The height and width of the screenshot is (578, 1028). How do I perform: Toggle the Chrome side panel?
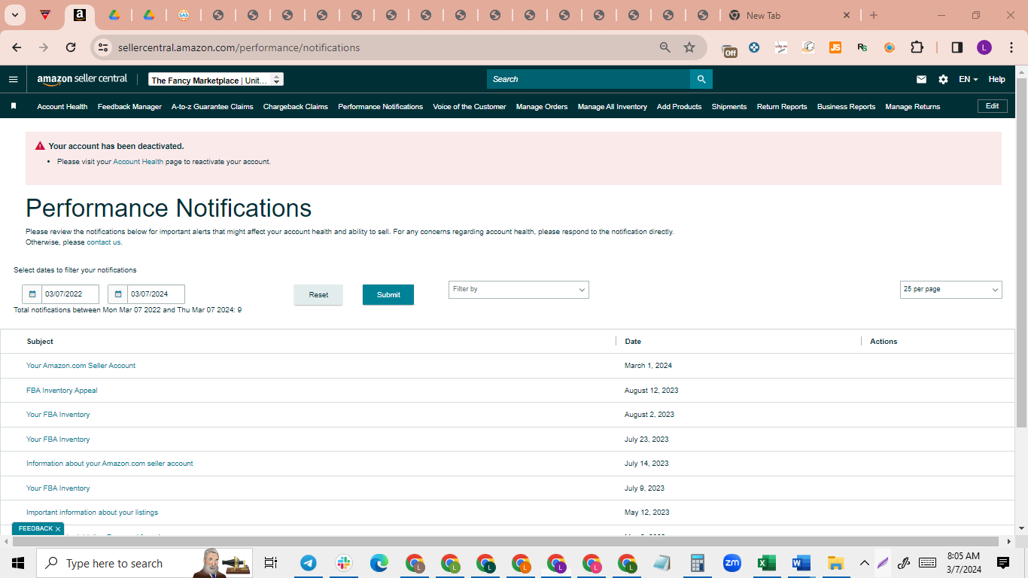coord(957,47)
